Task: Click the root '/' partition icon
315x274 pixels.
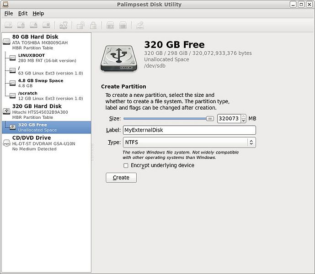Action: click(x=12, y=70)
